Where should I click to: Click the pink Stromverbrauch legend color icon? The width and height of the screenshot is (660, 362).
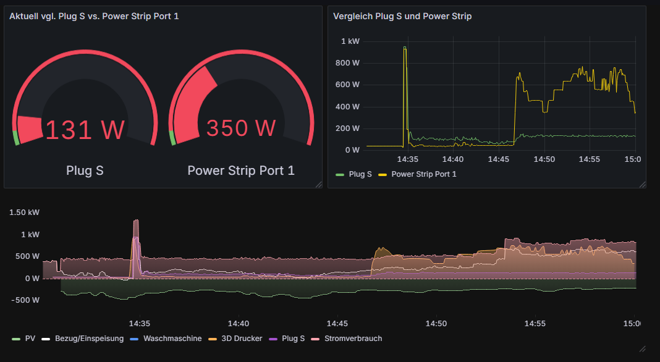click(x=316, y=339)
